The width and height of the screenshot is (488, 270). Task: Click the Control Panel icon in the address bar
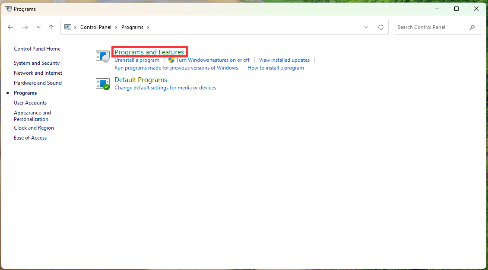tap(68, 27)
